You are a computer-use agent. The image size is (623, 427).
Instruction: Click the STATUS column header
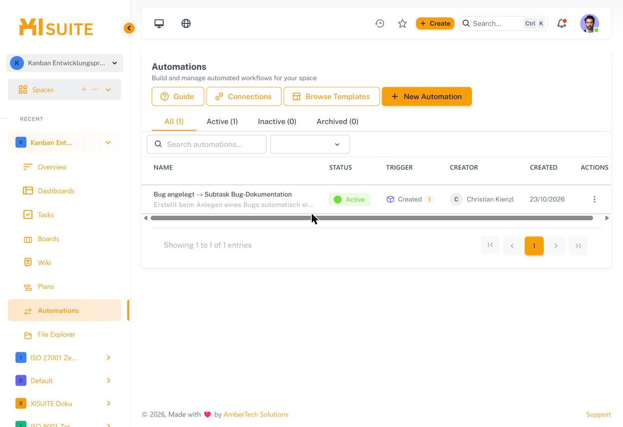tap(341, 167)
